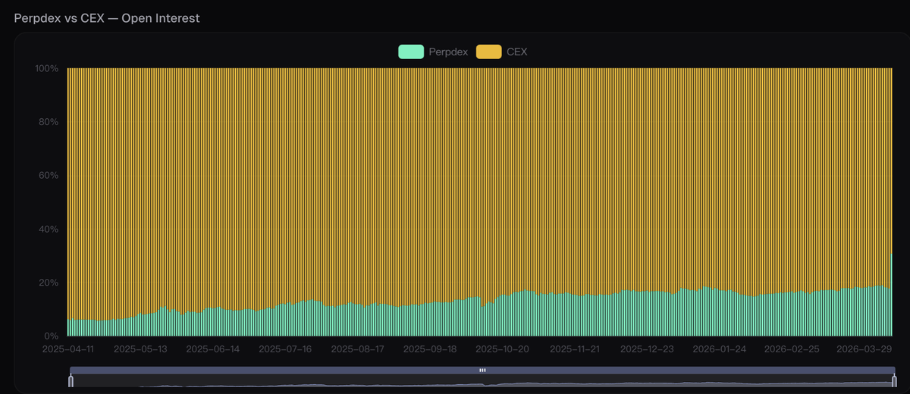Click the zoom slider center grip

point(482,371)
